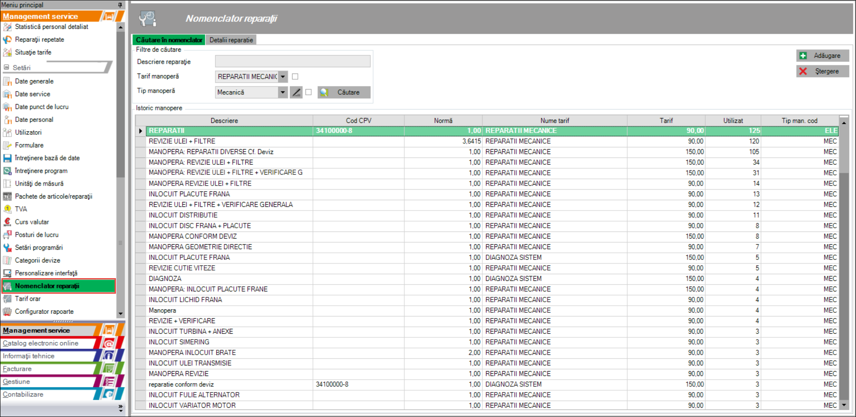Click Posturi de lucru icon
This screenshot has height=417, width=856.
tap(7, 235)
